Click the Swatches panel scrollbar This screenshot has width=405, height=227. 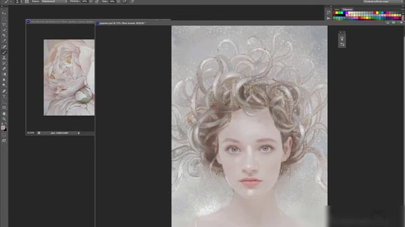click(x=402, y=17)
